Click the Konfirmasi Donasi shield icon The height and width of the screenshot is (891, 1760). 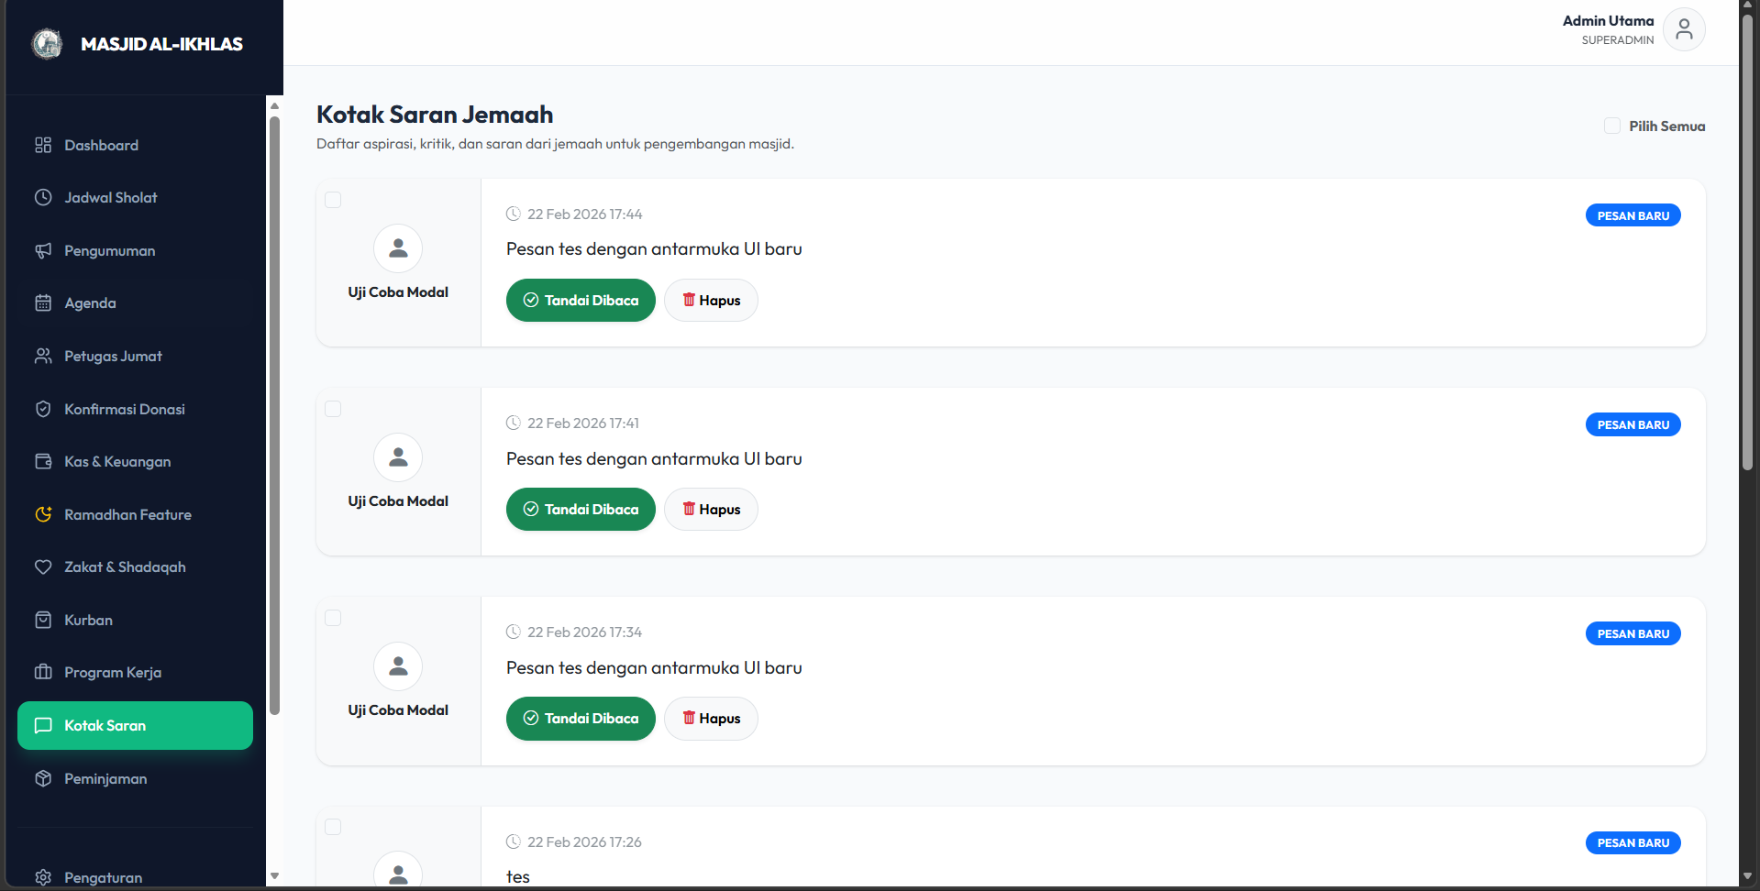coord(43,409)
